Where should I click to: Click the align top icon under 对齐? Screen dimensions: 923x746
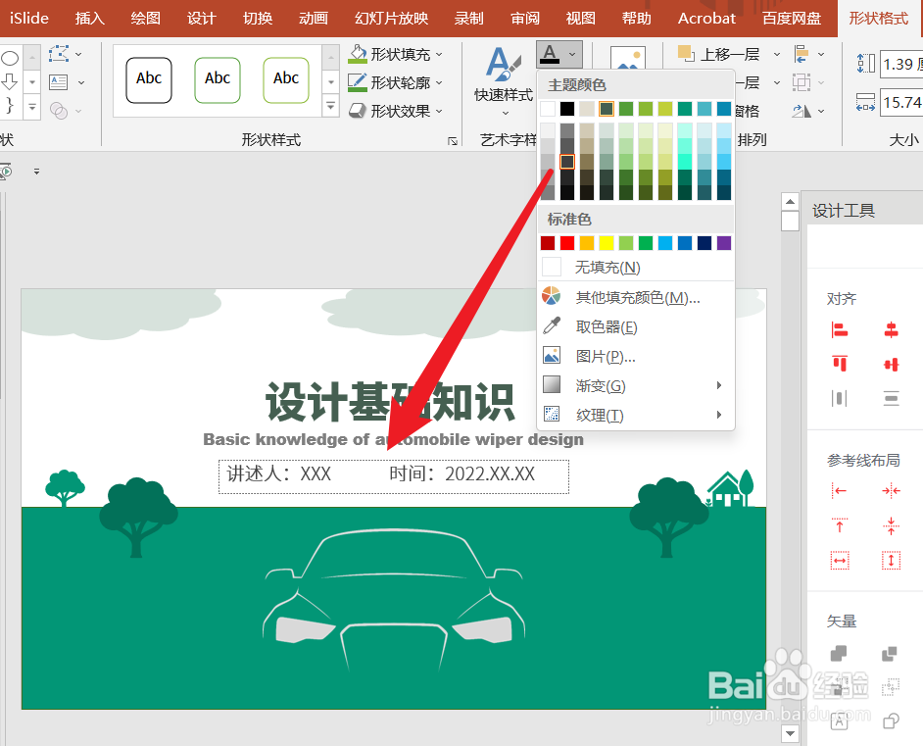pos(840,364)
